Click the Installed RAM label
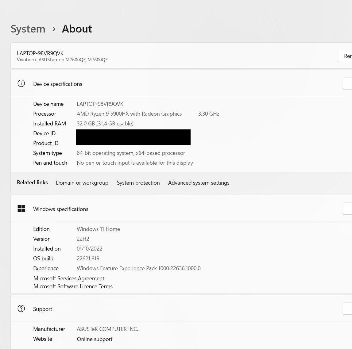The image size is (352, 349). tap(50, 124)
